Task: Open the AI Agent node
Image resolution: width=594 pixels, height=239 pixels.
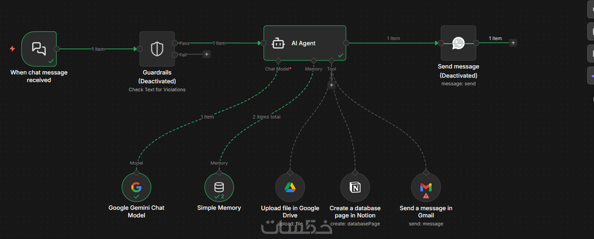Action: (305, 43)
